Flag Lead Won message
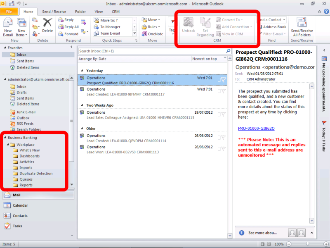330x248 pixels. (224, 149)
